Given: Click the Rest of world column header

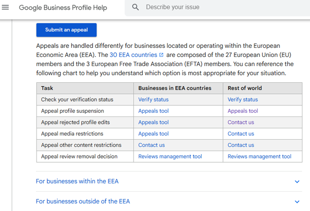Looking at the screenshot, I should pyautogui.click(x=262, y=88).
